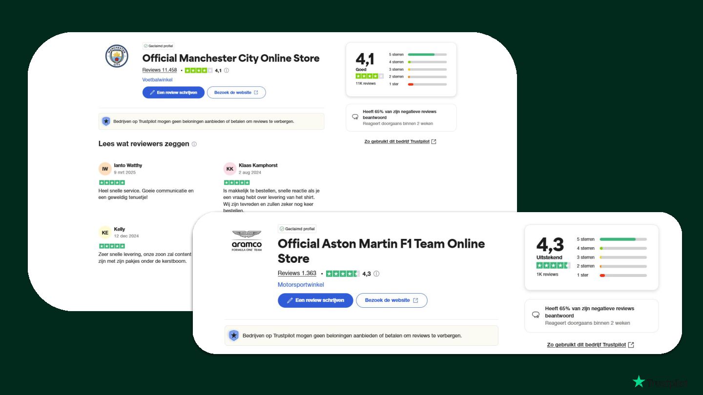The height and width of the screenshot is (395, 703).
Task: Click Aston Martin '1K reviews' text
Action: 547,275
